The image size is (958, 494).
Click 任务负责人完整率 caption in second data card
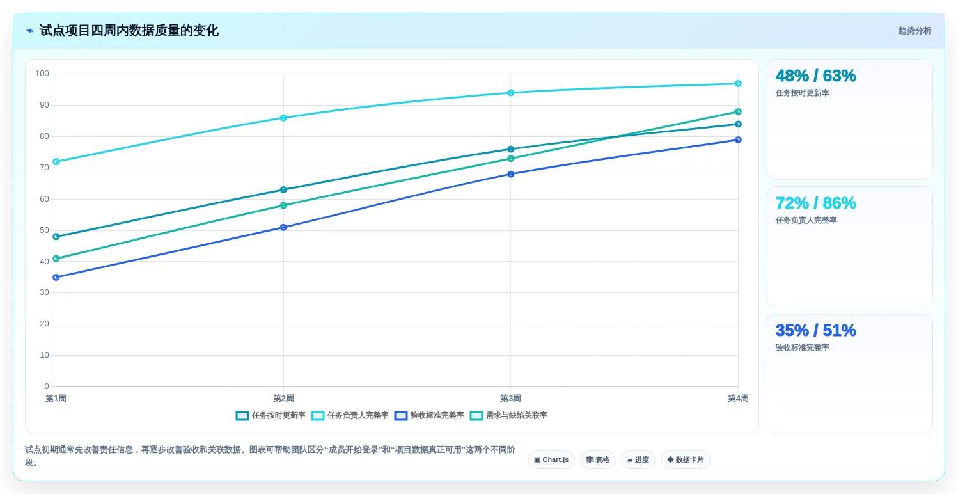point(806,221)
